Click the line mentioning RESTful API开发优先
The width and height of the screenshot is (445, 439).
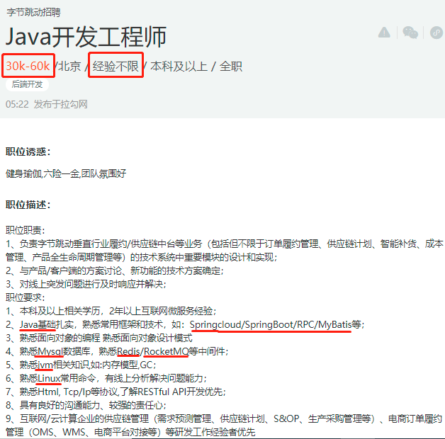[116, 392]
